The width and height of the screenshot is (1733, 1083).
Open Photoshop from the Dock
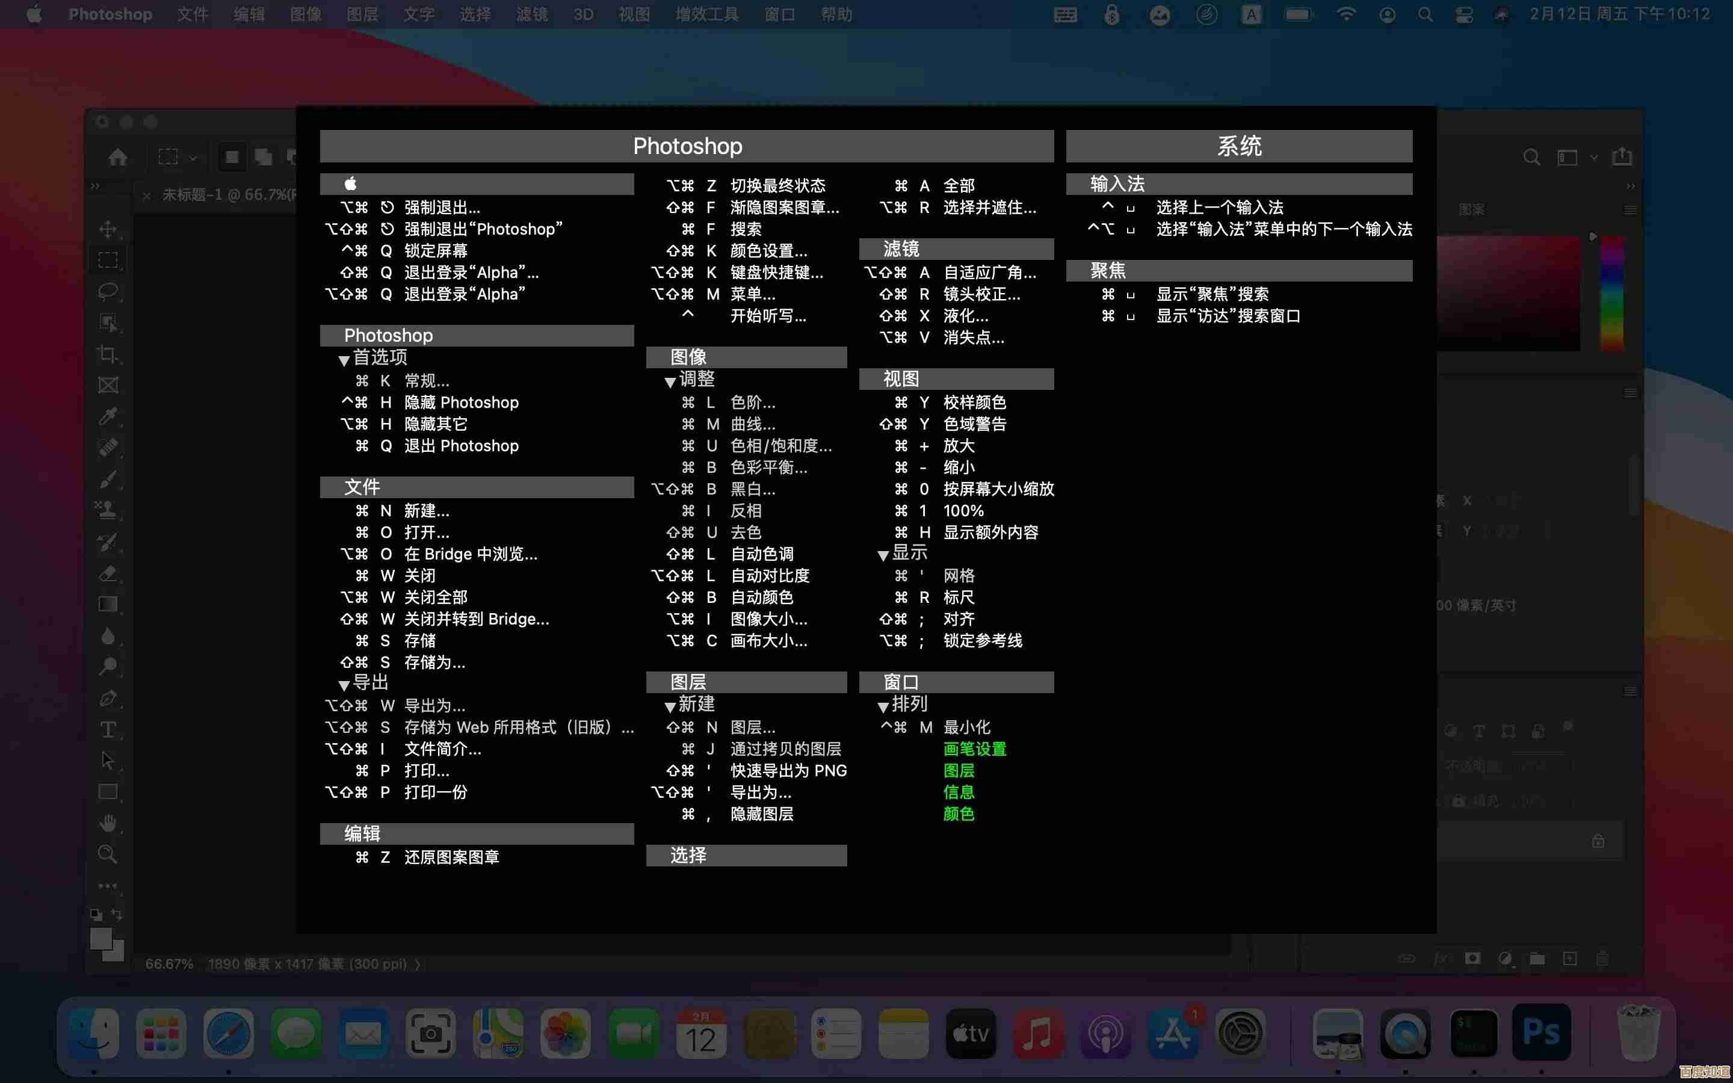click(1541, 1033)
